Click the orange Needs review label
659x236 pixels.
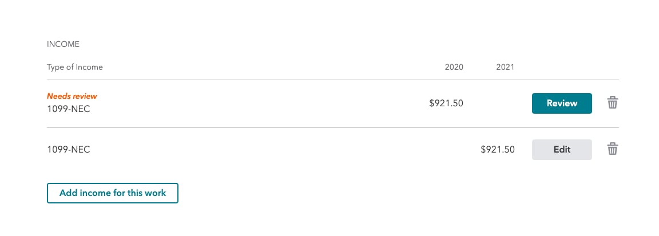(x=72, y=96)
